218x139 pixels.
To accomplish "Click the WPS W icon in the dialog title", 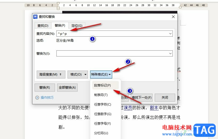I will pyautogui.click(x=35, y=17).
